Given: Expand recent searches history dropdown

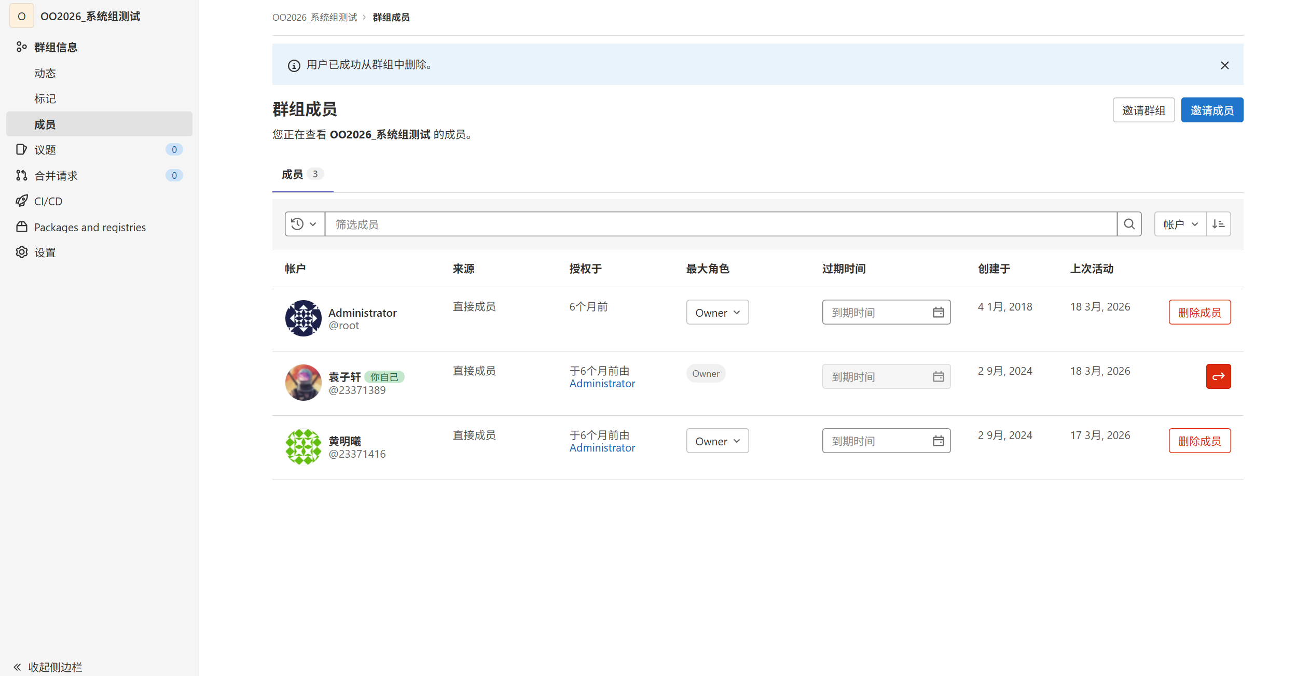Looking at the screenshot, I should (x=304, y=224).
